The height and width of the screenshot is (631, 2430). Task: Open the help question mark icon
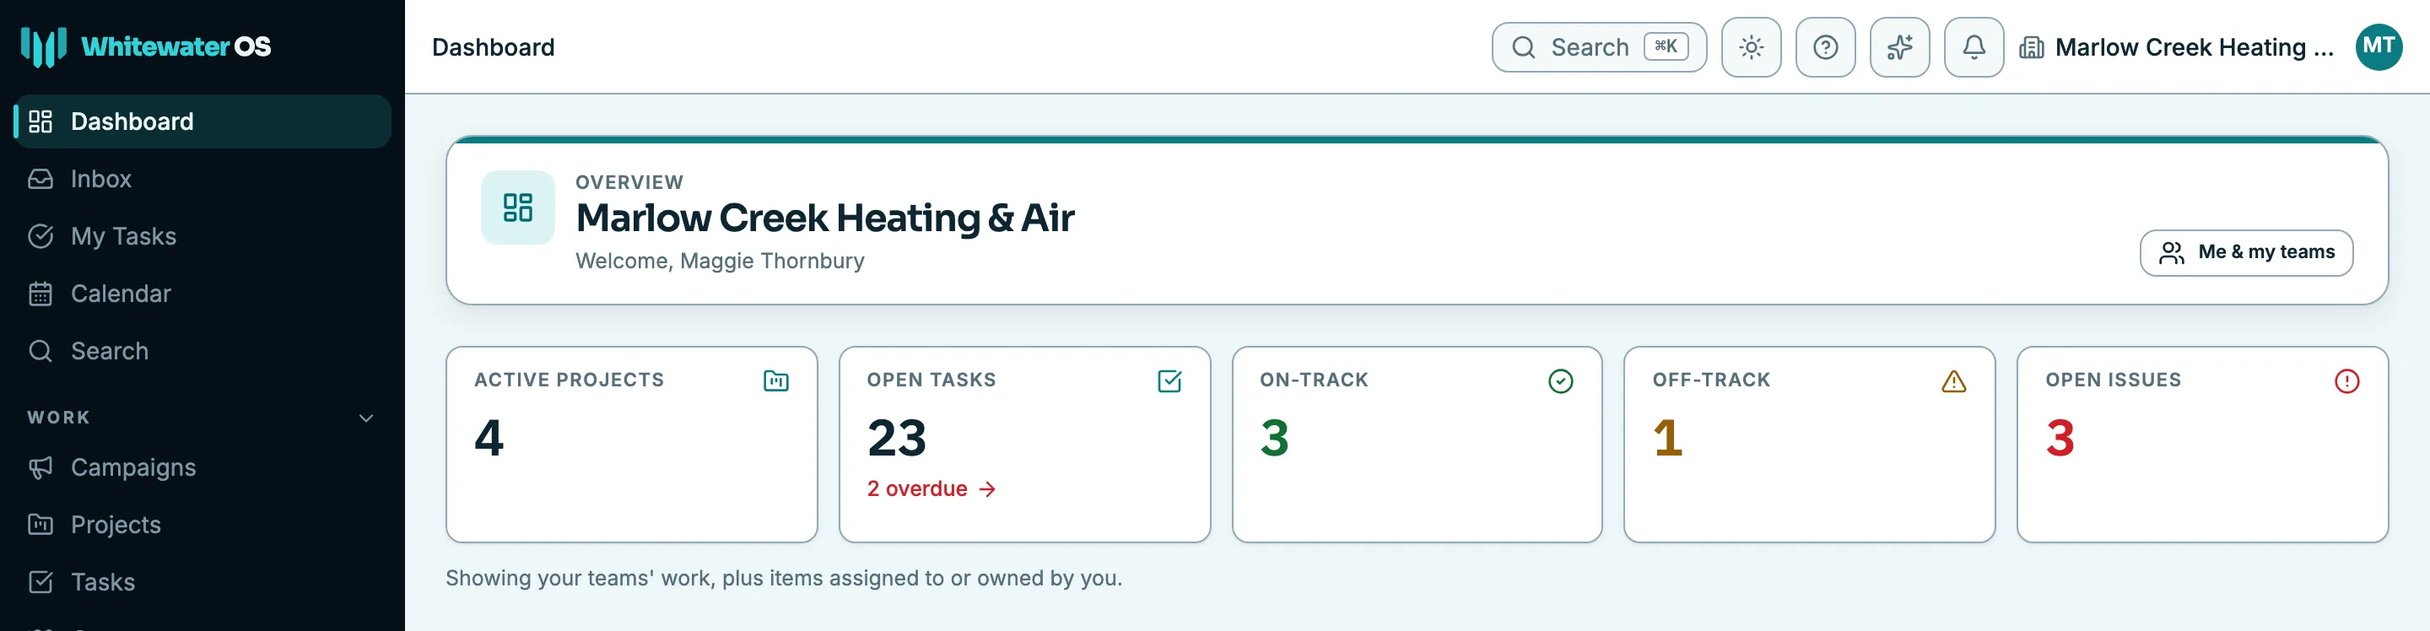click(1825, 47)
